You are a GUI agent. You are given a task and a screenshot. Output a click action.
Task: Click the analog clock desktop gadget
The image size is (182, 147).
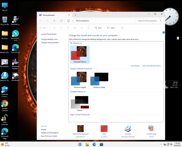pos(170,17)
